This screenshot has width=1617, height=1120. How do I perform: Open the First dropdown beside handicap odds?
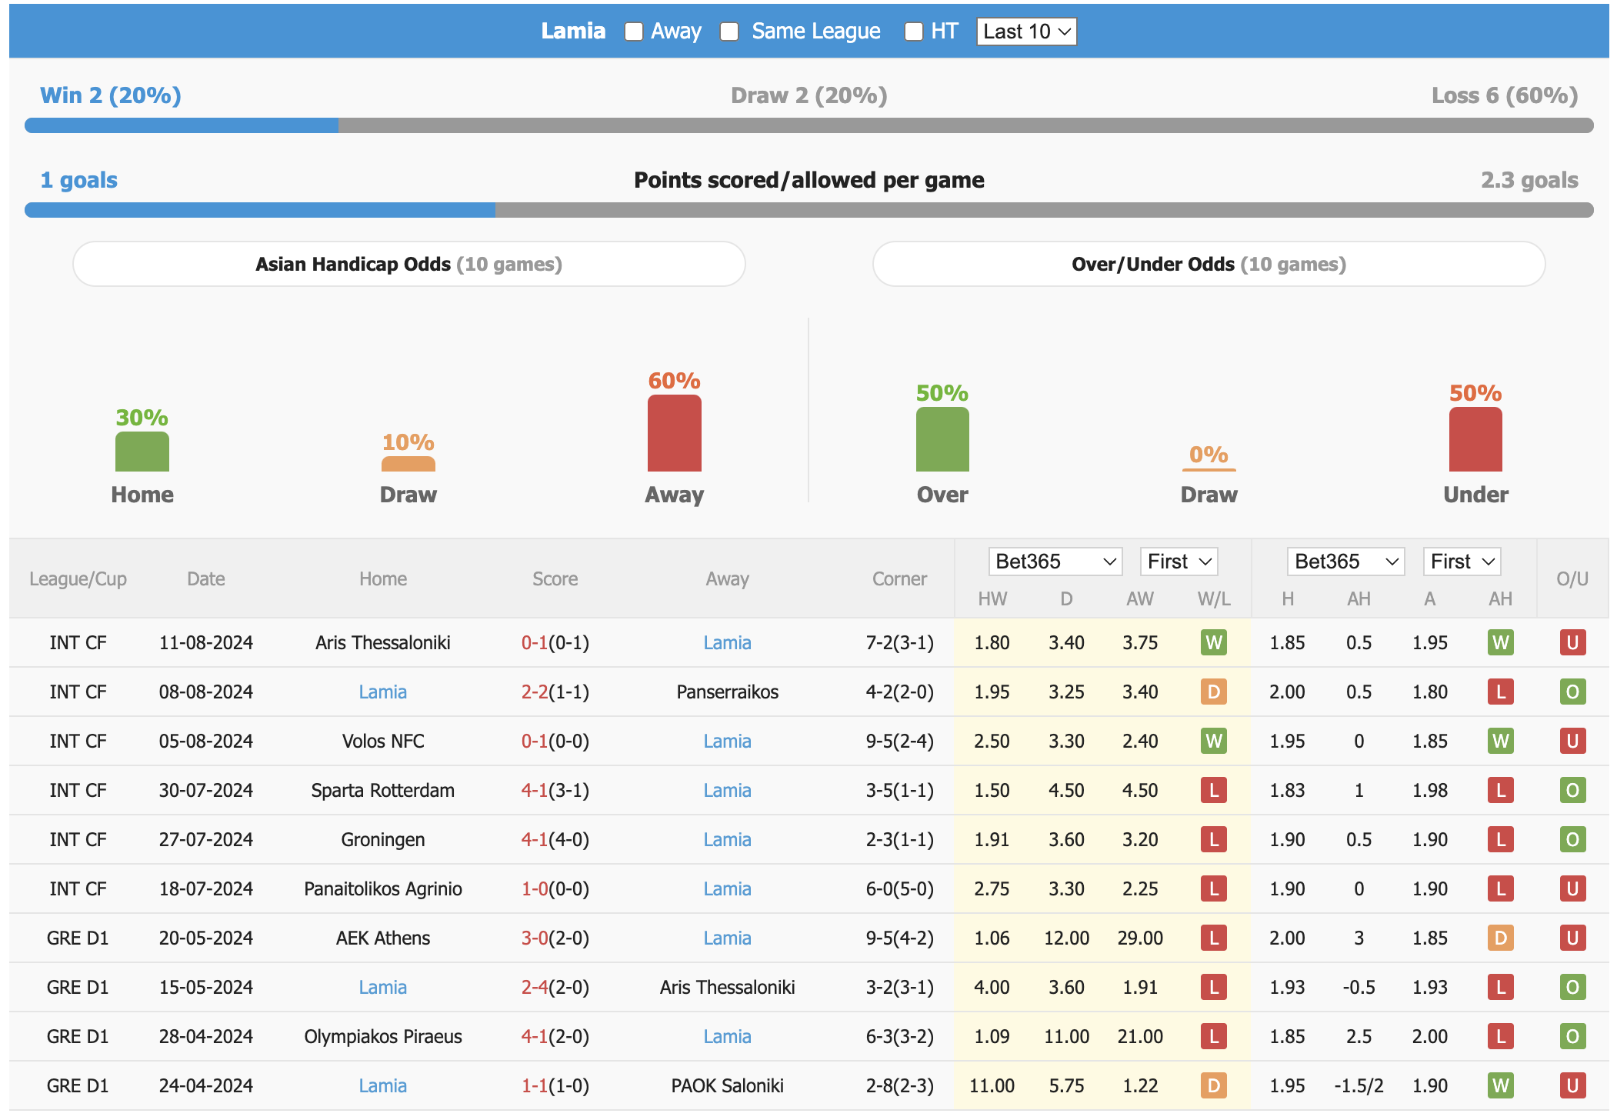1462,562
